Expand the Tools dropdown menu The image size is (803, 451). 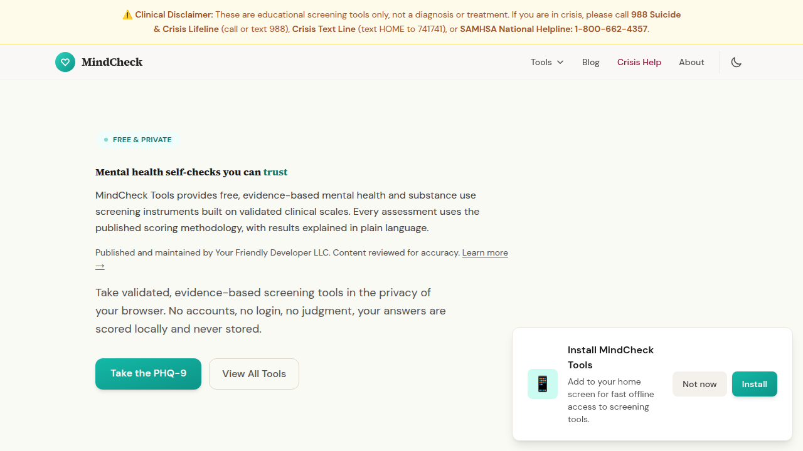click(547, 62)
